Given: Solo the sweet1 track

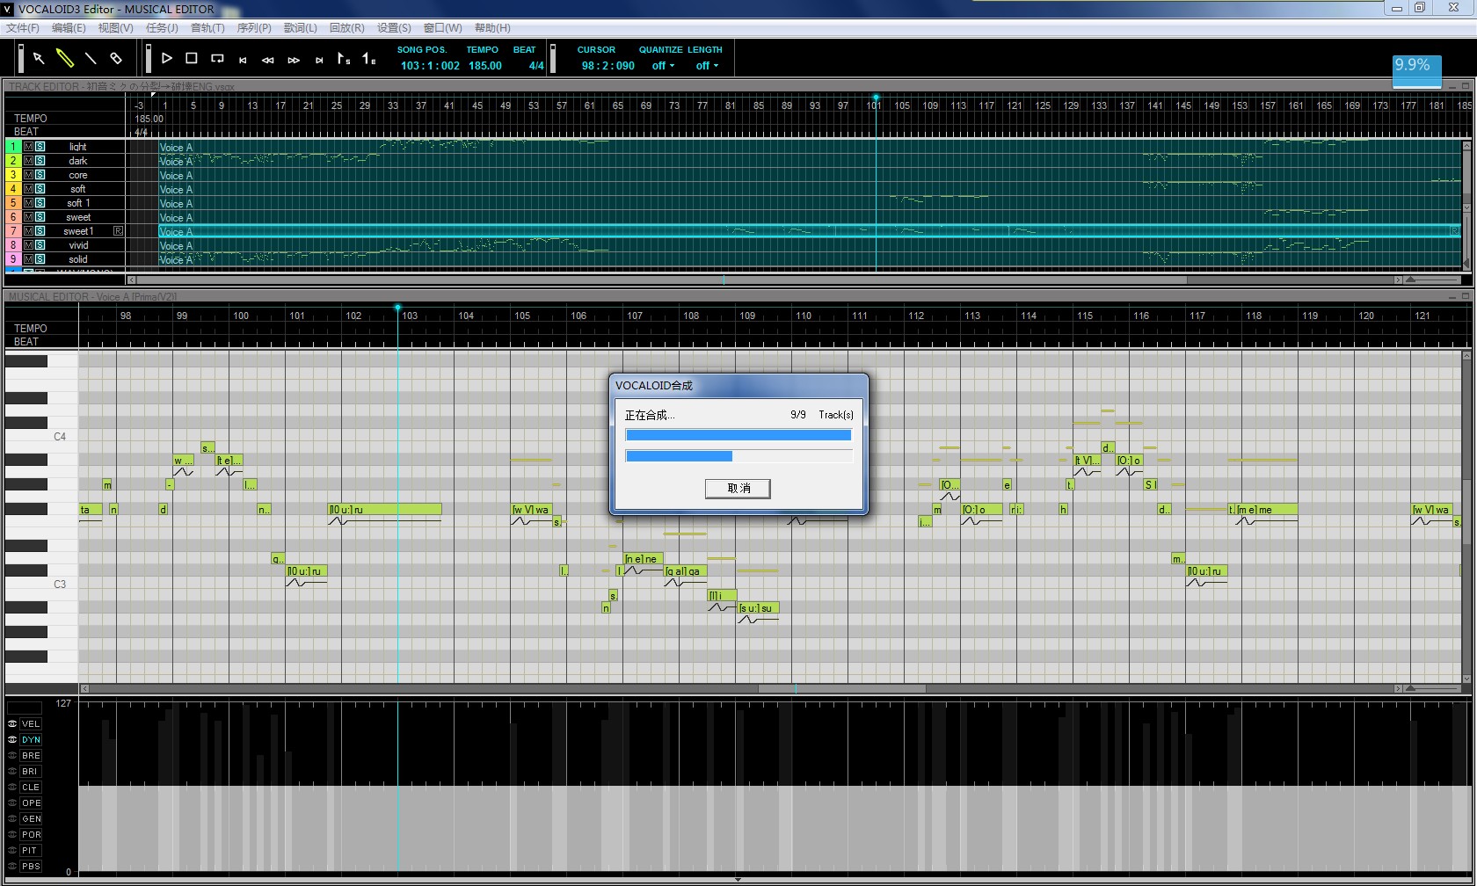Looking at the screenshot, I should [x=40, y=231].
